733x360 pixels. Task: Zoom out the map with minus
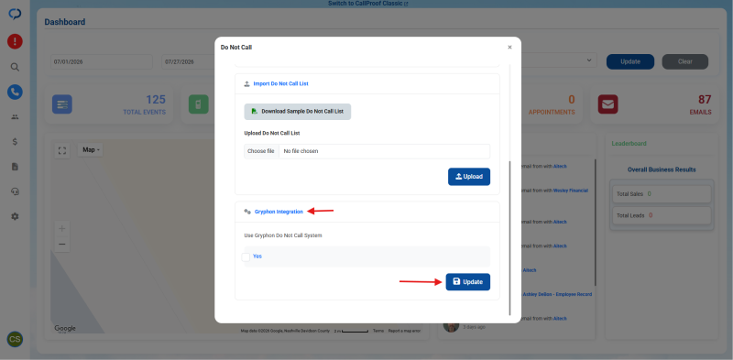[x=61, y=244]
